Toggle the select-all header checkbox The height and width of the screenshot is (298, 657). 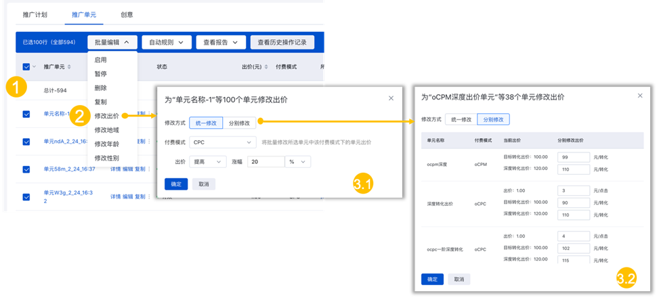coord(26,67)
